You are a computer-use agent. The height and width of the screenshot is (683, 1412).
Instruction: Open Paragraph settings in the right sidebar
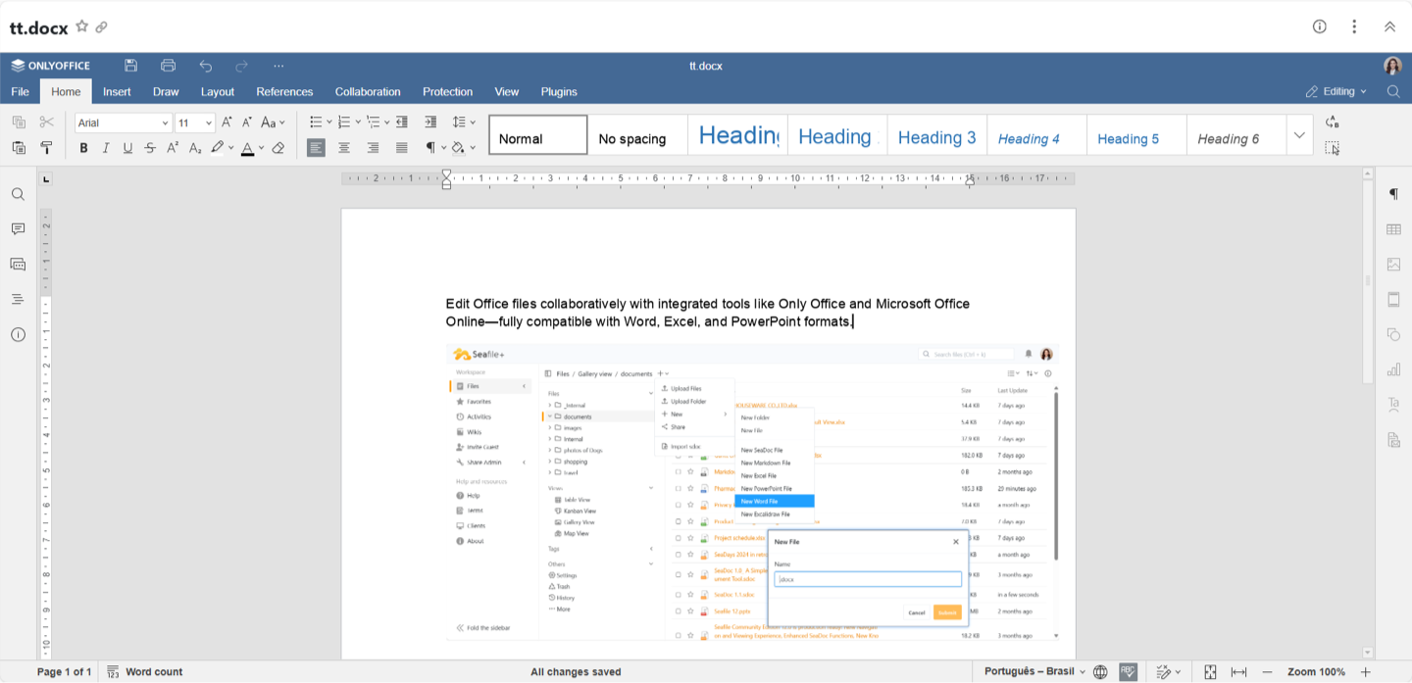point(1393,194)
